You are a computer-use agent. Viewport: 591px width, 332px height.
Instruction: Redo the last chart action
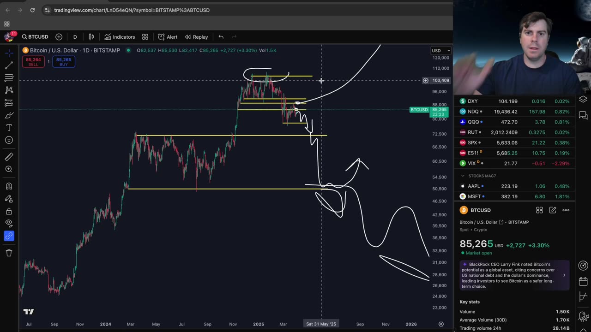[234, 37]
